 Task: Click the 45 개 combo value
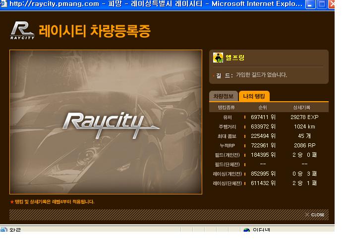[304, 136]
